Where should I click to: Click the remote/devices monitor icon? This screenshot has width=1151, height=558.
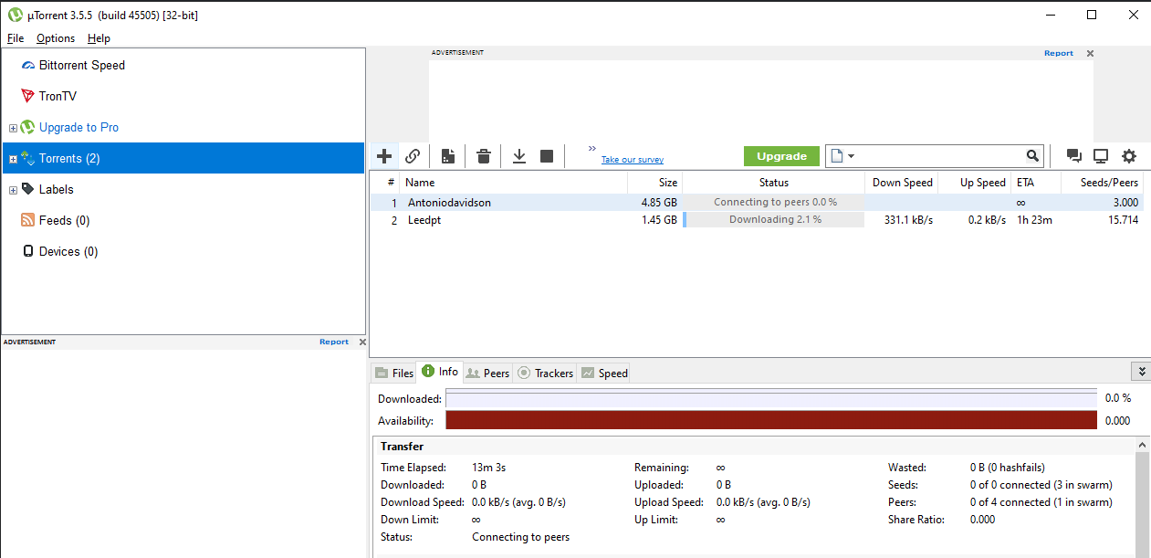[x=1101, y=156]
